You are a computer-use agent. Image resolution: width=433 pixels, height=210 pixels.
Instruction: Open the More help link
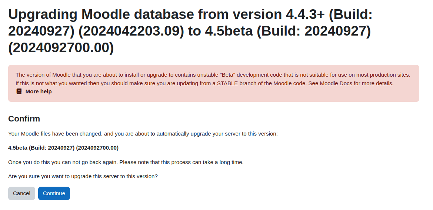(39, 91)
